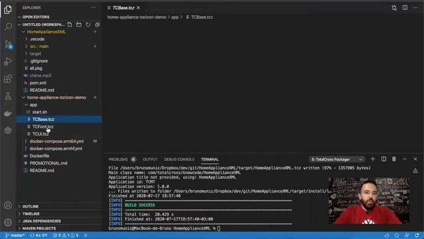Open changes compare icon in editor toolbar
This screenshot has width=424, height=239.
(x=394, y=8)
